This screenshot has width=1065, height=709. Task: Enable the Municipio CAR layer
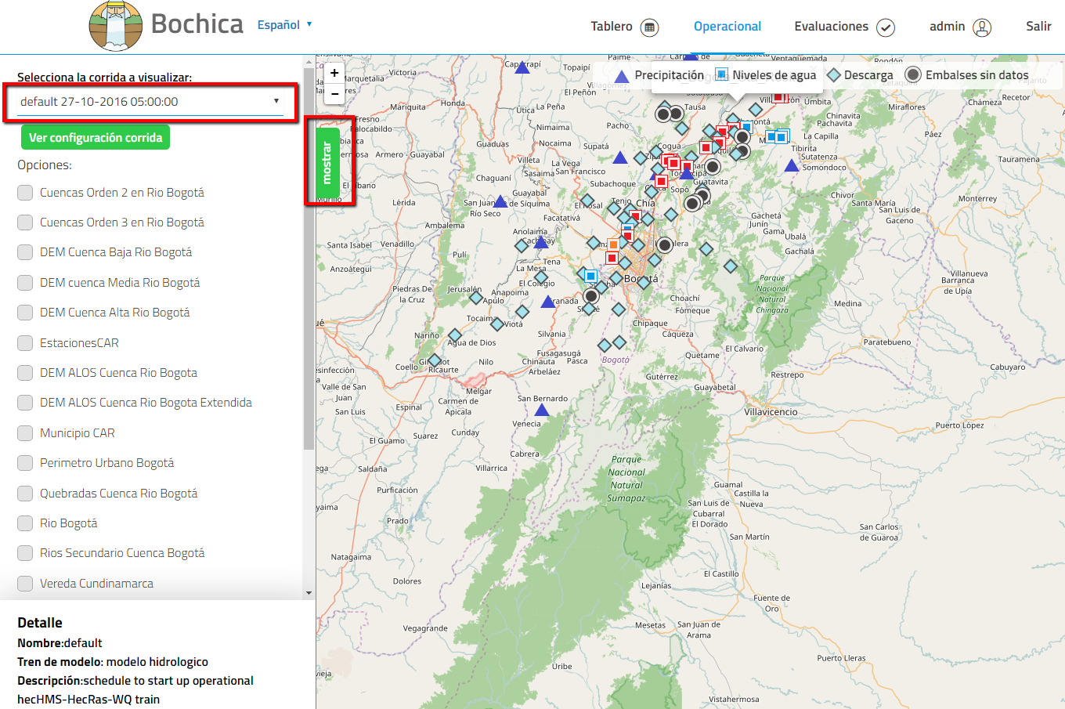[25, 433]
